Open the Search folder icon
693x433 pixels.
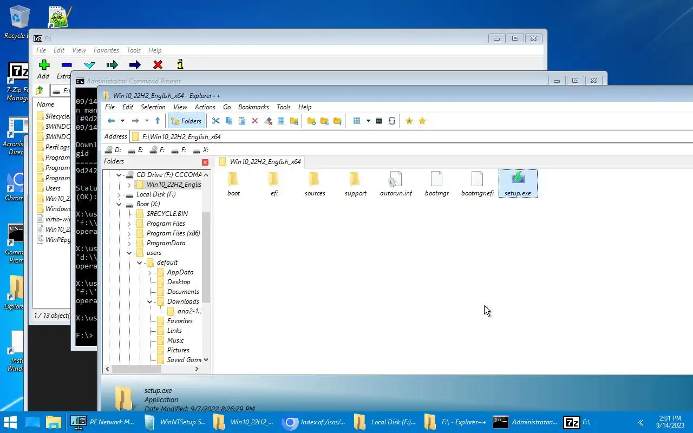[x=294, y=121]
